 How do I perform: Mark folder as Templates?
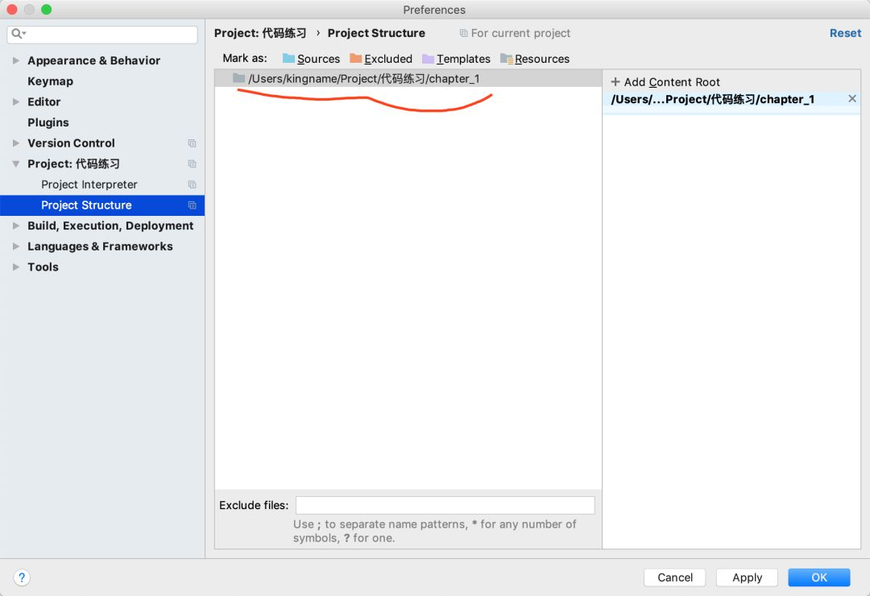(456, 59)
